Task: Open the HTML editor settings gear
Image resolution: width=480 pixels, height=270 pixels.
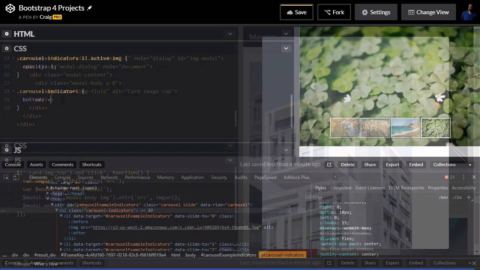Action: (6, 34)
